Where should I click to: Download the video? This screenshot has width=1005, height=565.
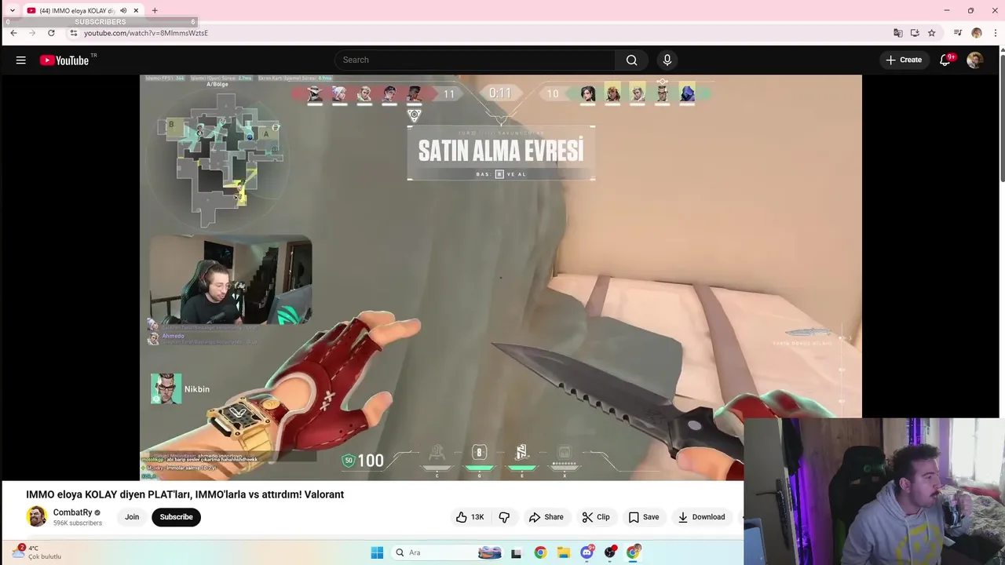point(701,517)
